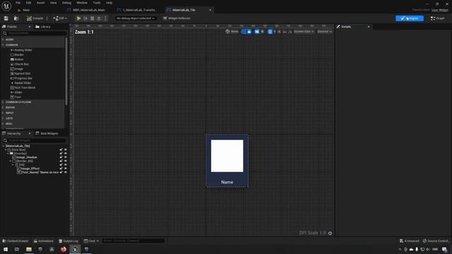Select Border widget in Palette

(17, 55)
